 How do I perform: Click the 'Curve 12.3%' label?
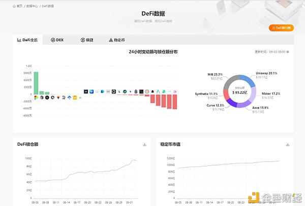click(216, 105)
